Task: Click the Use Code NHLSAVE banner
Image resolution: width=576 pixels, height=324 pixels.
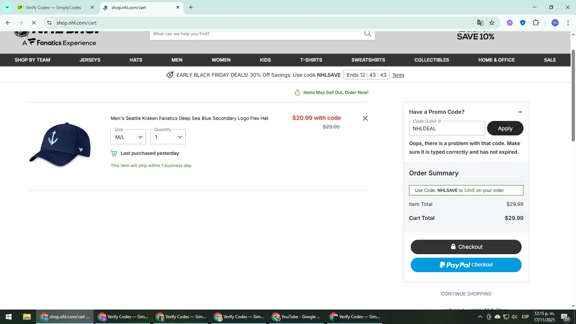Action: [466, 190]
